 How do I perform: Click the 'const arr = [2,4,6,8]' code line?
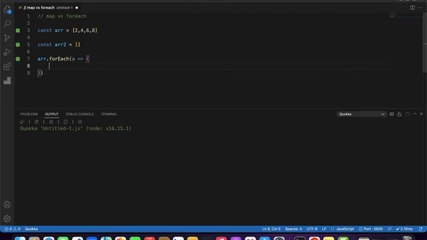[67, 31]
